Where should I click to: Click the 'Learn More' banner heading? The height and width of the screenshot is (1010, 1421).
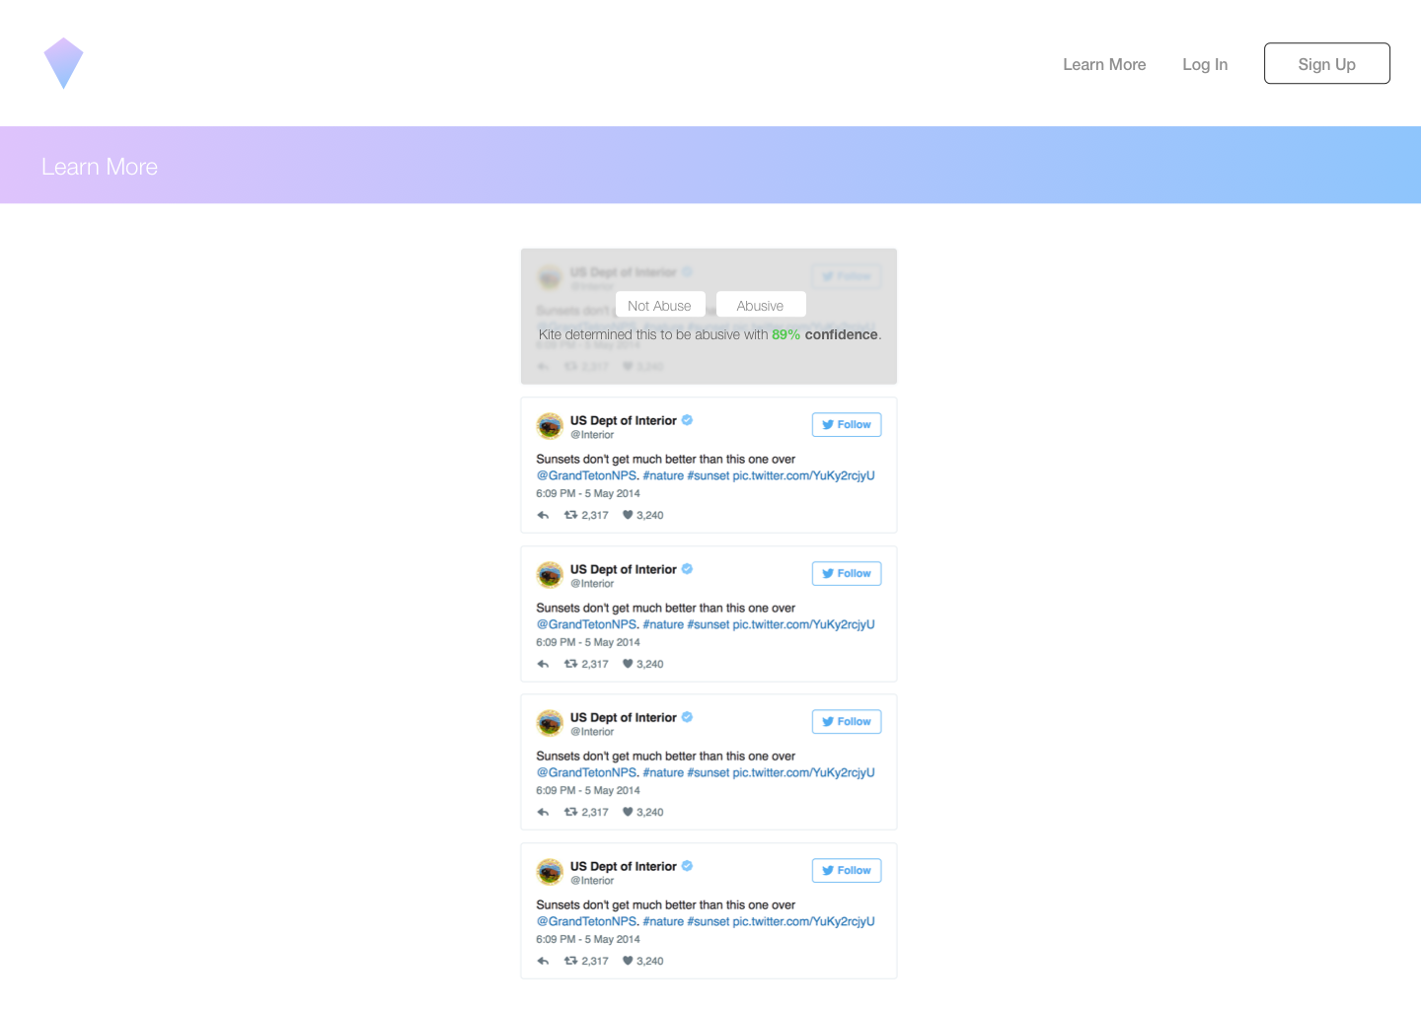(100, 167)
